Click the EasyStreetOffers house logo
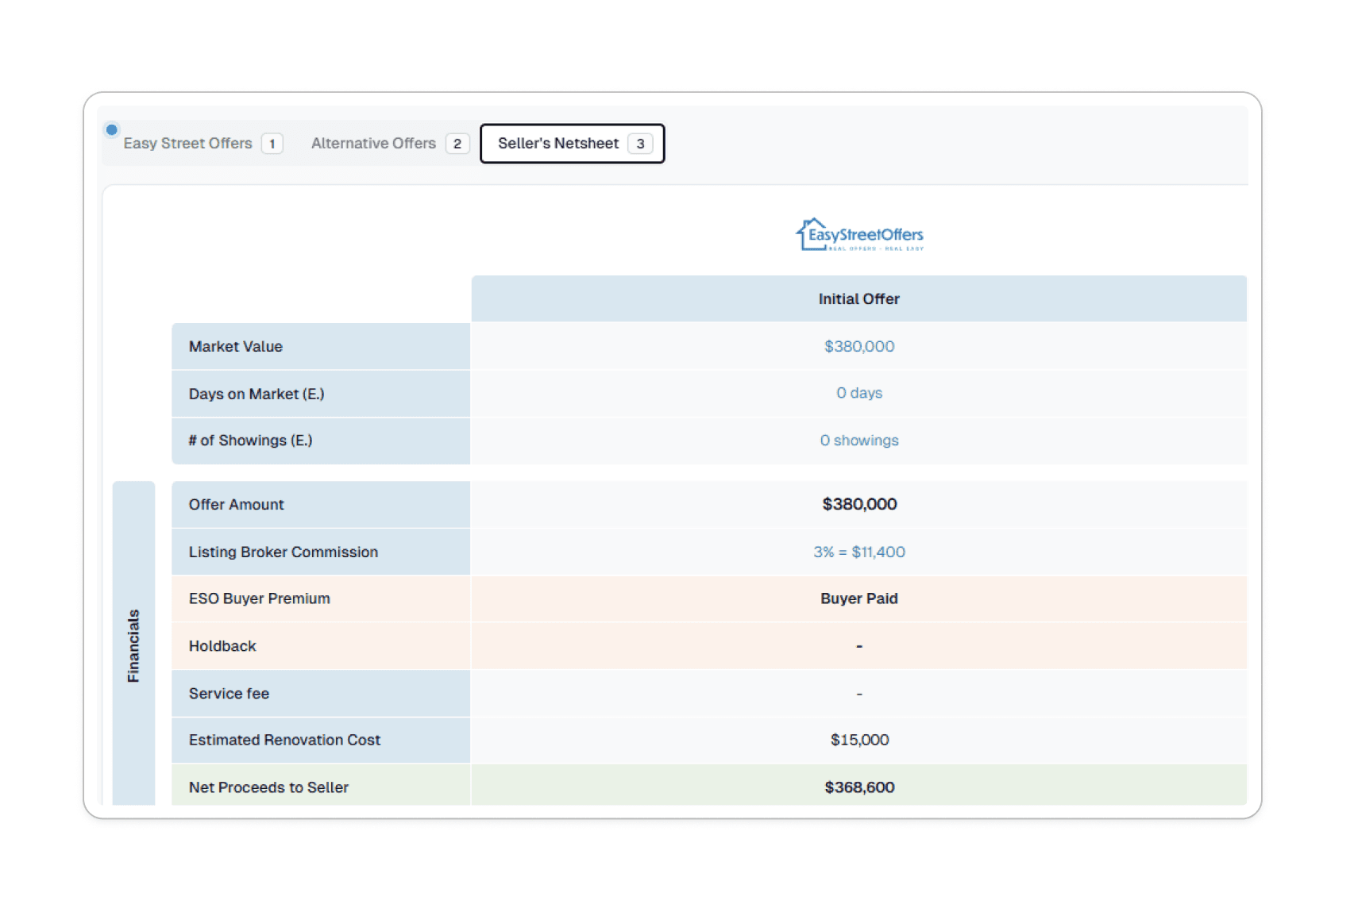 [858, 235]
